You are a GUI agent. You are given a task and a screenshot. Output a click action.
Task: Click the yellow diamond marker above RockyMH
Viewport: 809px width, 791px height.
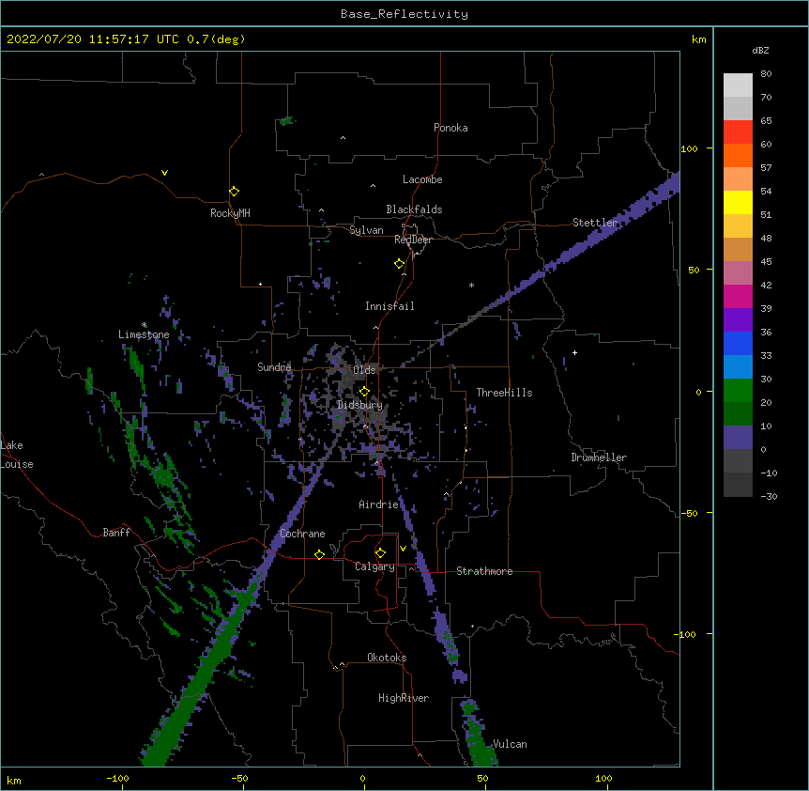(x=235, y=192)
